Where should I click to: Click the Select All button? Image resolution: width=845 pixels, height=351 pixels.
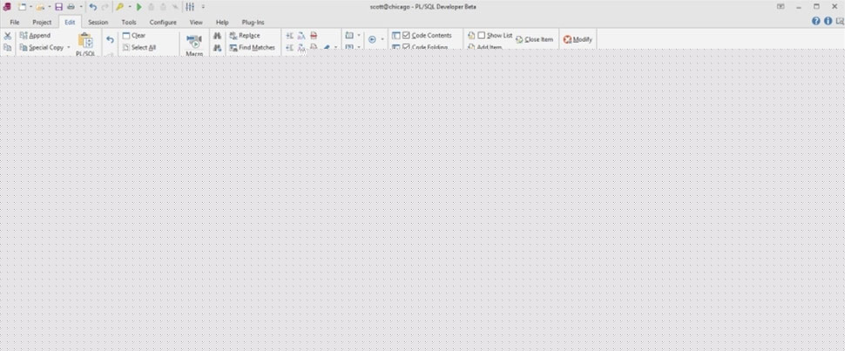tap(139, 47)
